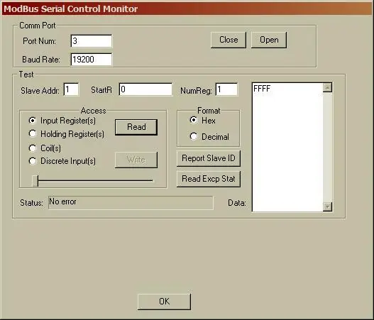The width and height of the screenshot is (374, 320).
Task: Select the FFFF value in Data box
Action: (x=262, y=89)
